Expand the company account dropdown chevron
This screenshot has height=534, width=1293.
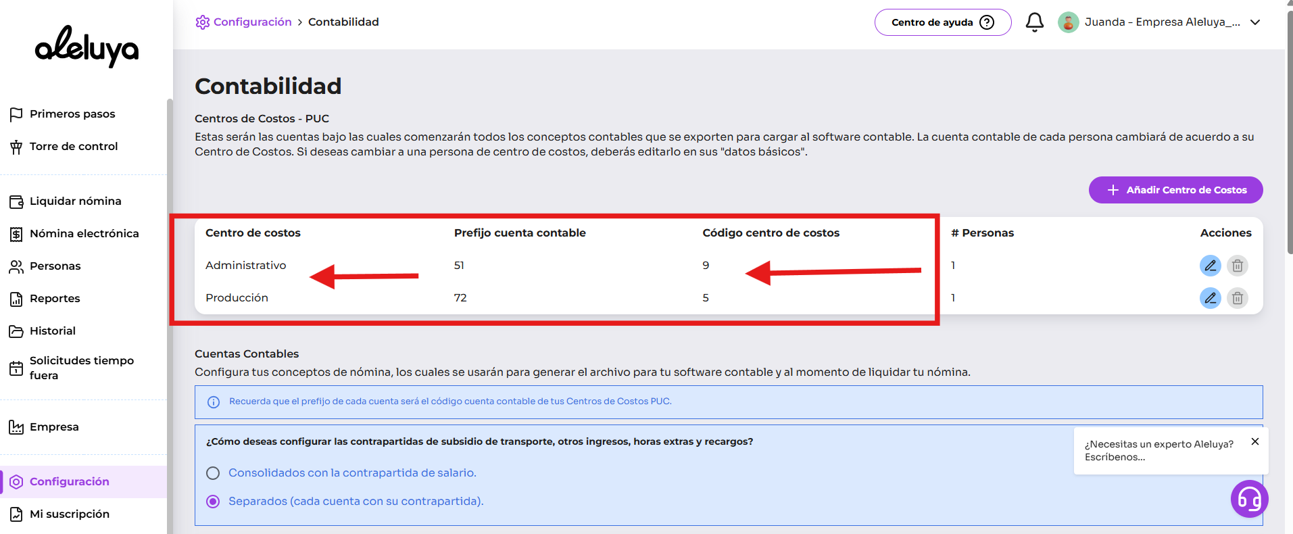tap(1255, 22)
